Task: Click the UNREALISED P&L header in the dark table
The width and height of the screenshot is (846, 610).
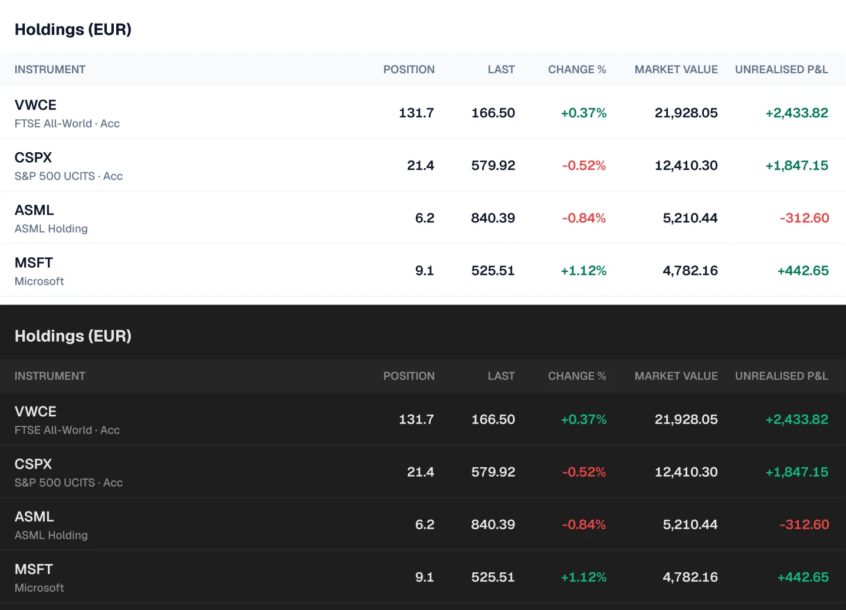Action: click(x=782, y=376)
